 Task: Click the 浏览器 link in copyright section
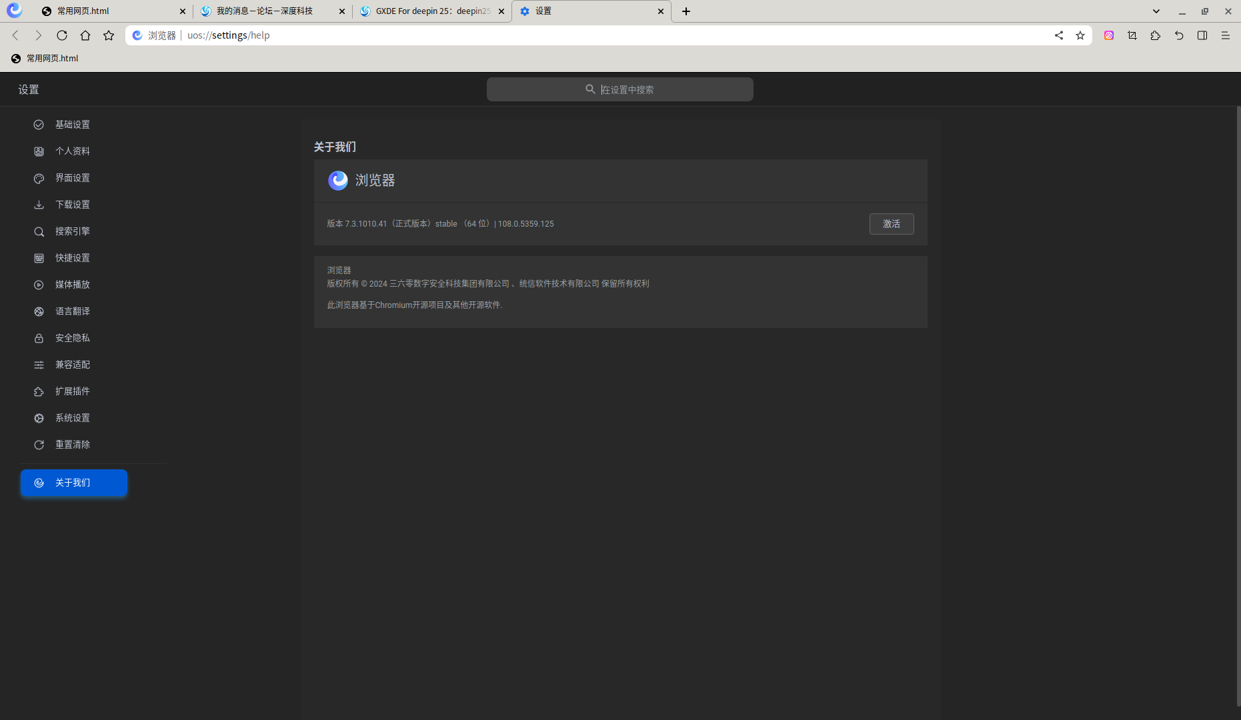(339, 271)
